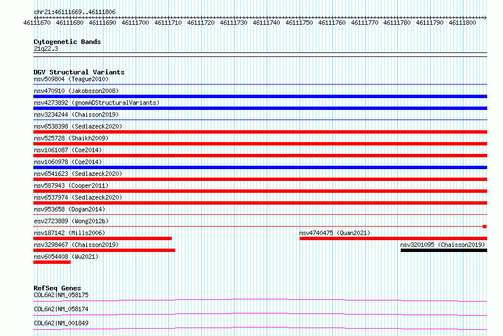Click the black bar under nsv3201095
Image resolution: width=503 pixels, height=336 pixels.
(444, 250)
